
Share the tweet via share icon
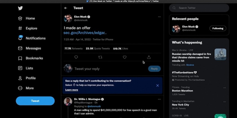click(x=149, y=57)
